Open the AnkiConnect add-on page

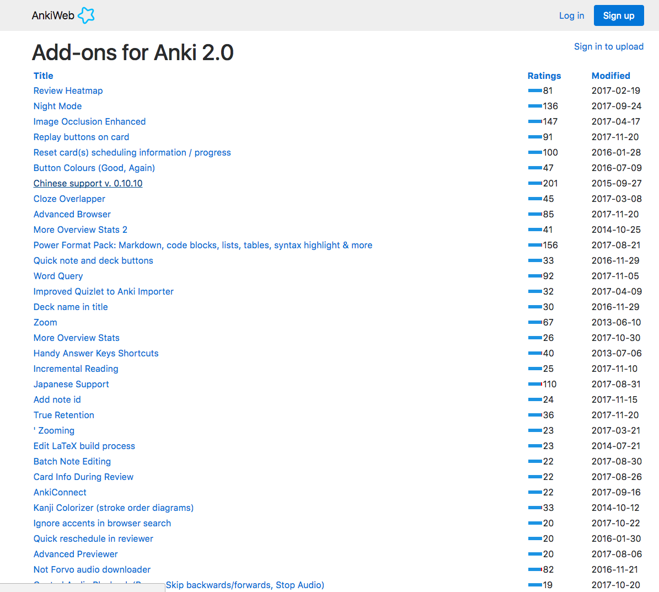(x=60, y=492)
